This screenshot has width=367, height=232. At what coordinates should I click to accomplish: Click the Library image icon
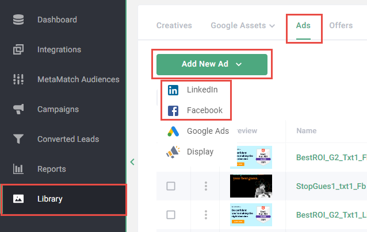(18, 199)
